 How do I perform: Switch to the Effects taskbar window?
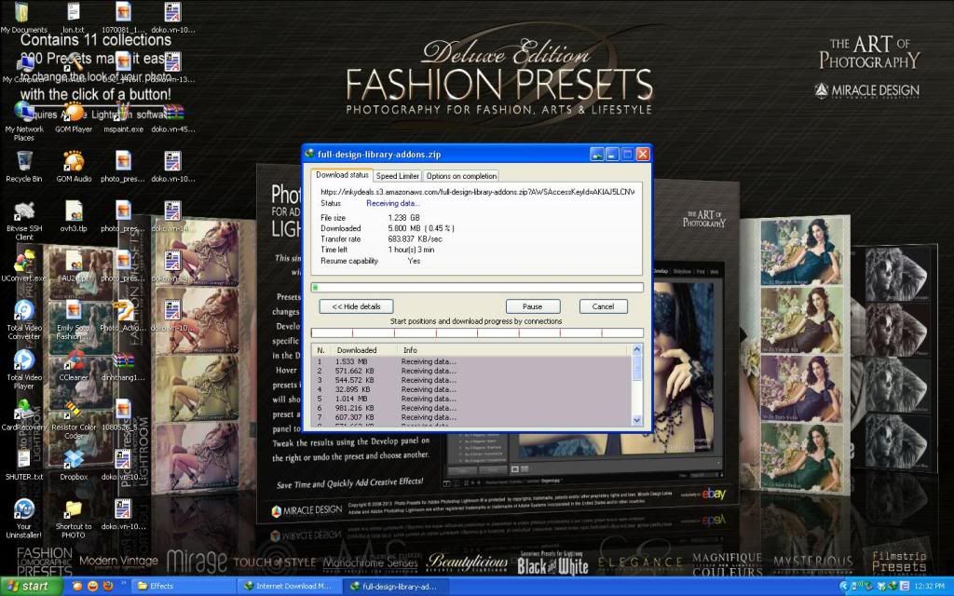click(183, 587)
